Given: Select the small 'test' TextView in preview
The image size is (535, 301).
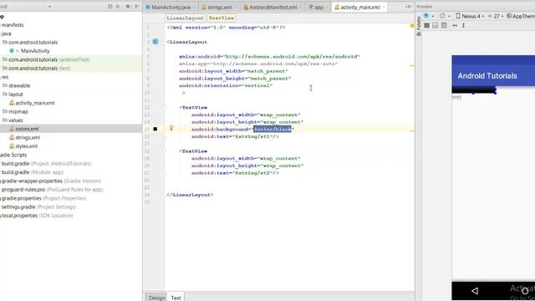Looking at the screenshot, I should [x=456, y=97].
